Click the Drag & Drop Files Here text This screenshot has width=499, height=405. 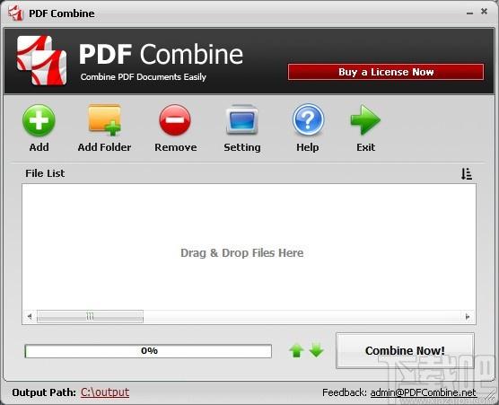pyautogui.click(x=241, y=253)
